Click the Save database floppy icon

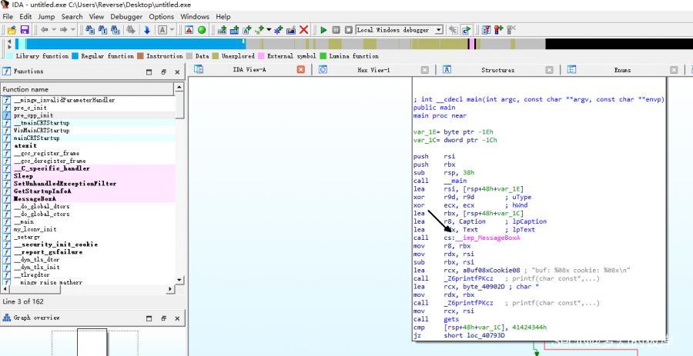point(24,30)
